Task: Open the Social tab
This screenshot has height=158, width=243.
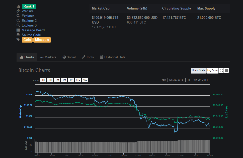Action: [x=69, y=57]
